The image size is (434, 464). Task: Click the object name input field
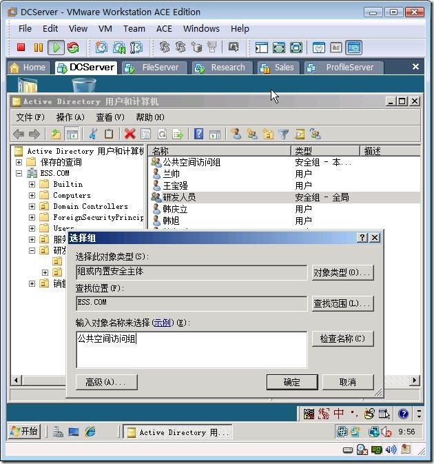tap(192, 350)
